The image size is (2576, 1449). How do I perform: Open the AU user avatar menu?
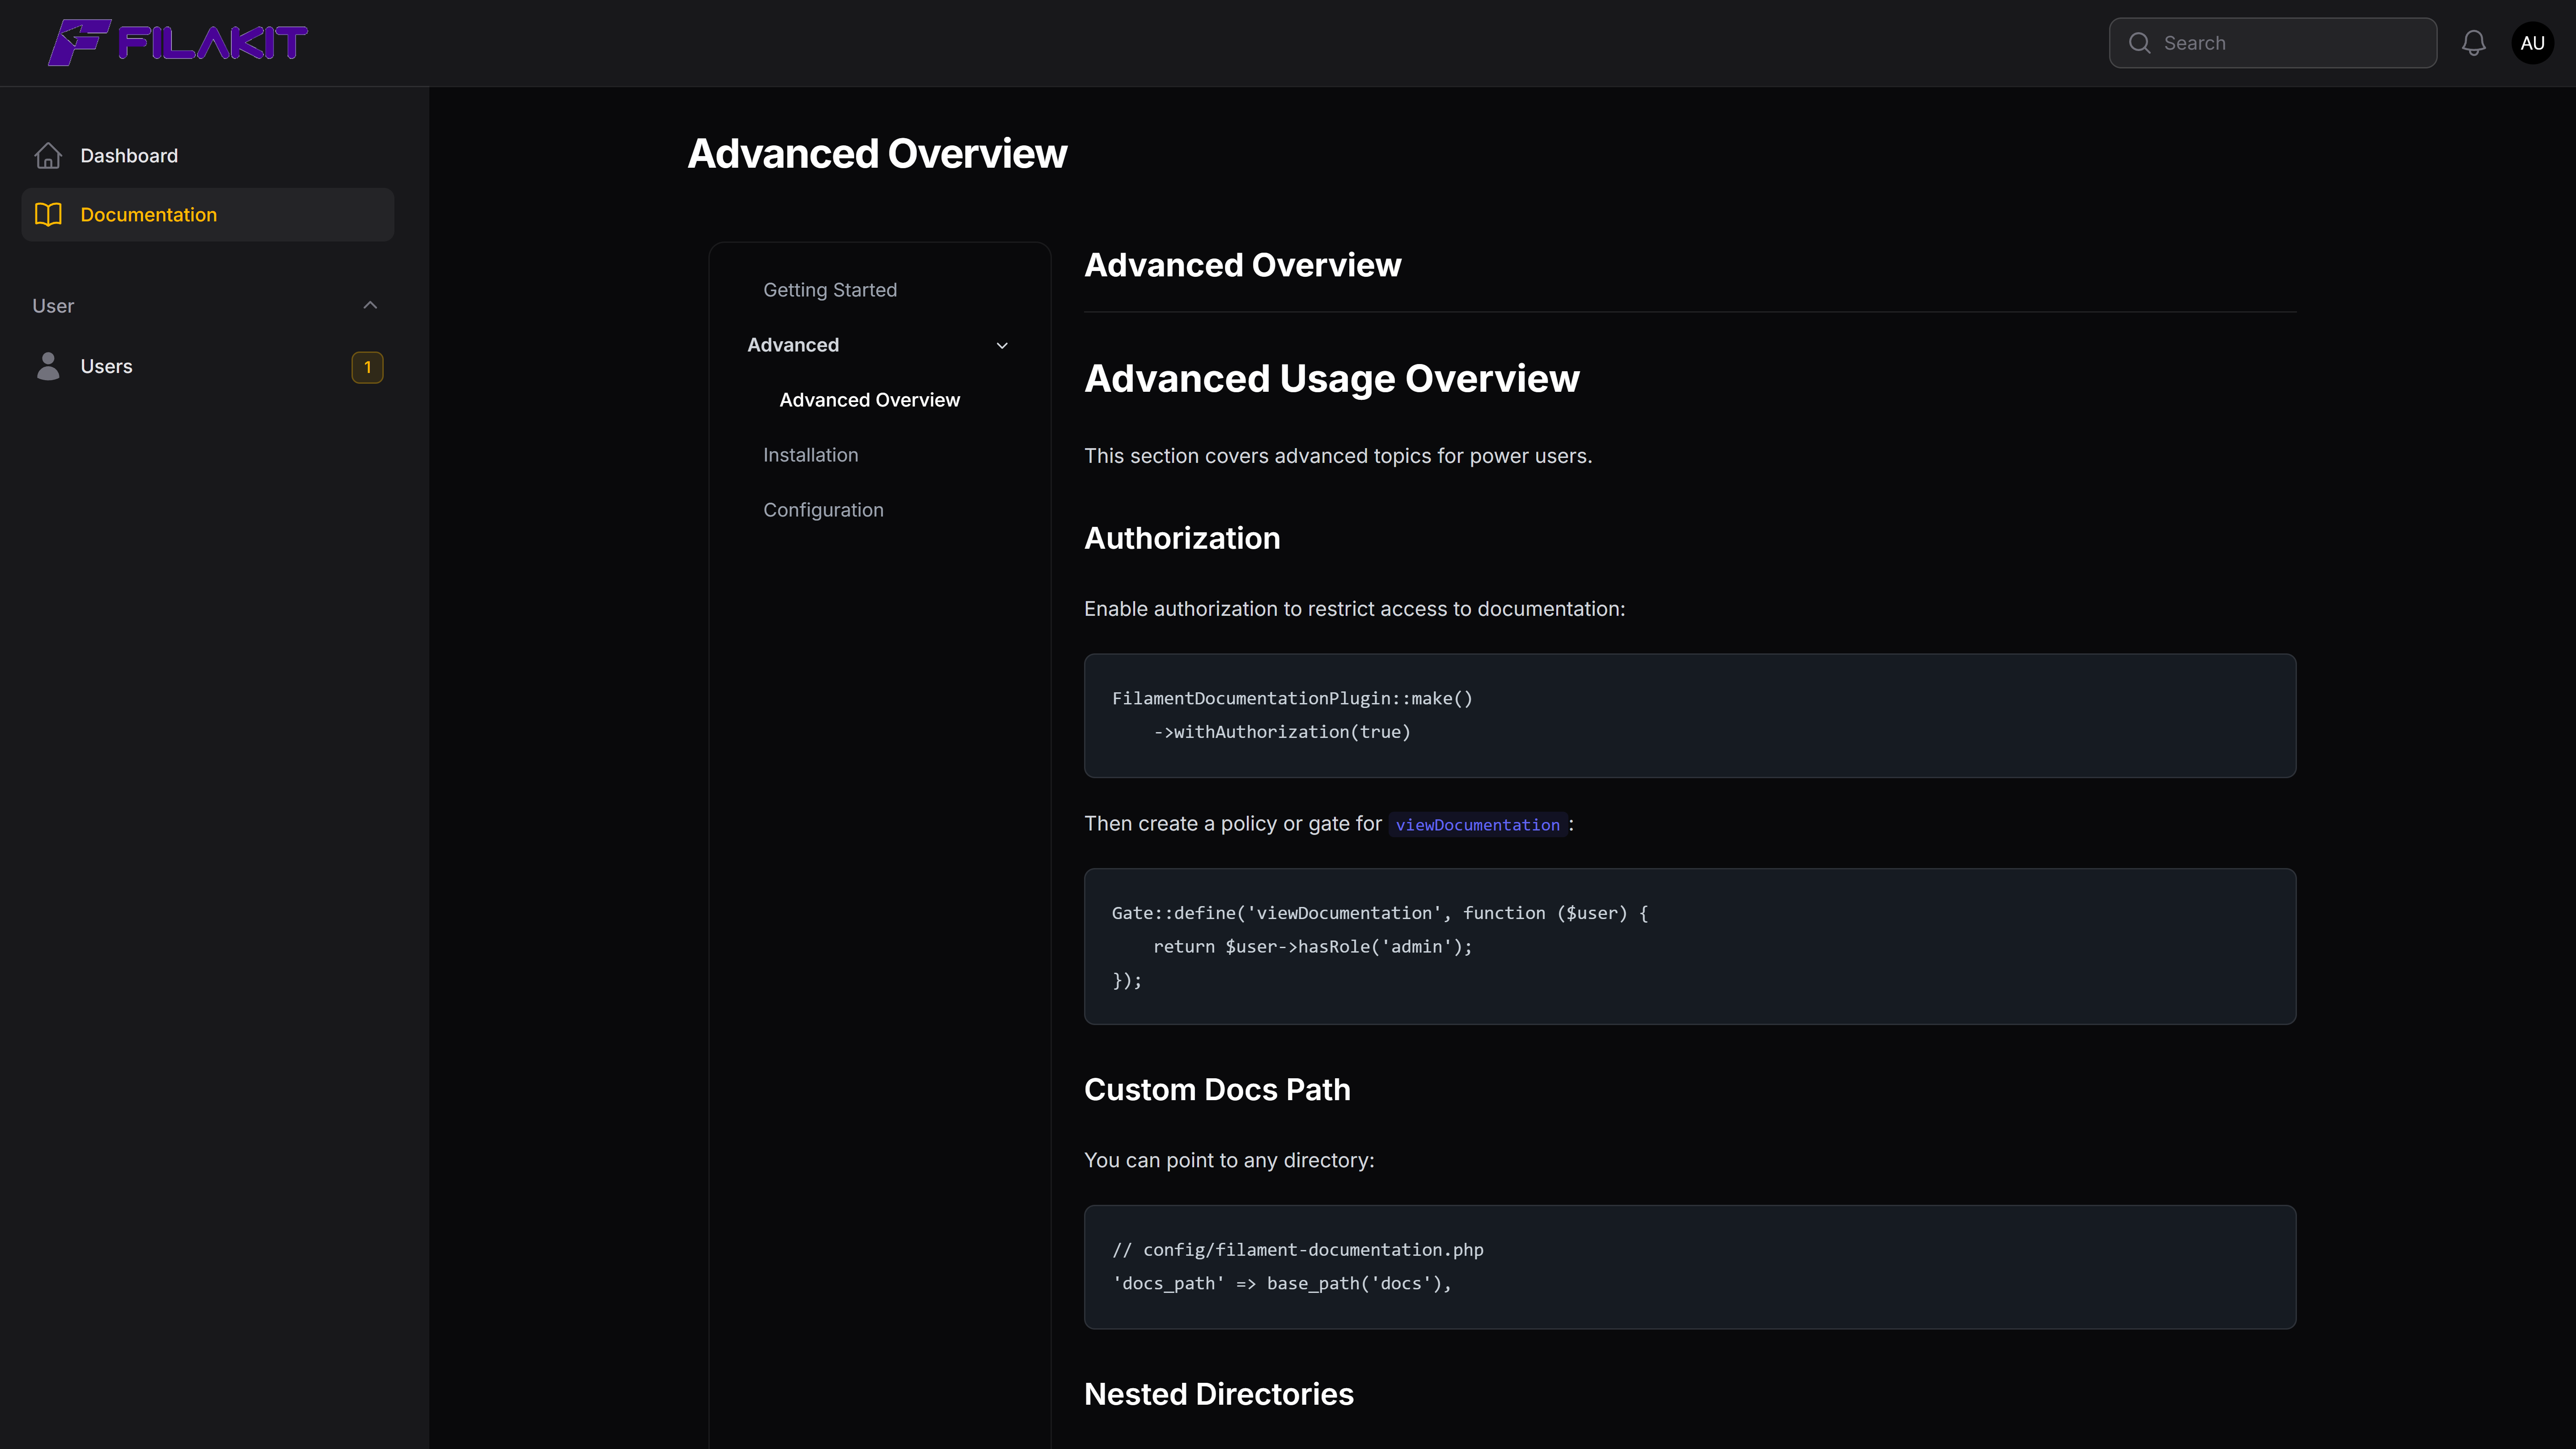pyautogui.click(x=2532, y=43)
